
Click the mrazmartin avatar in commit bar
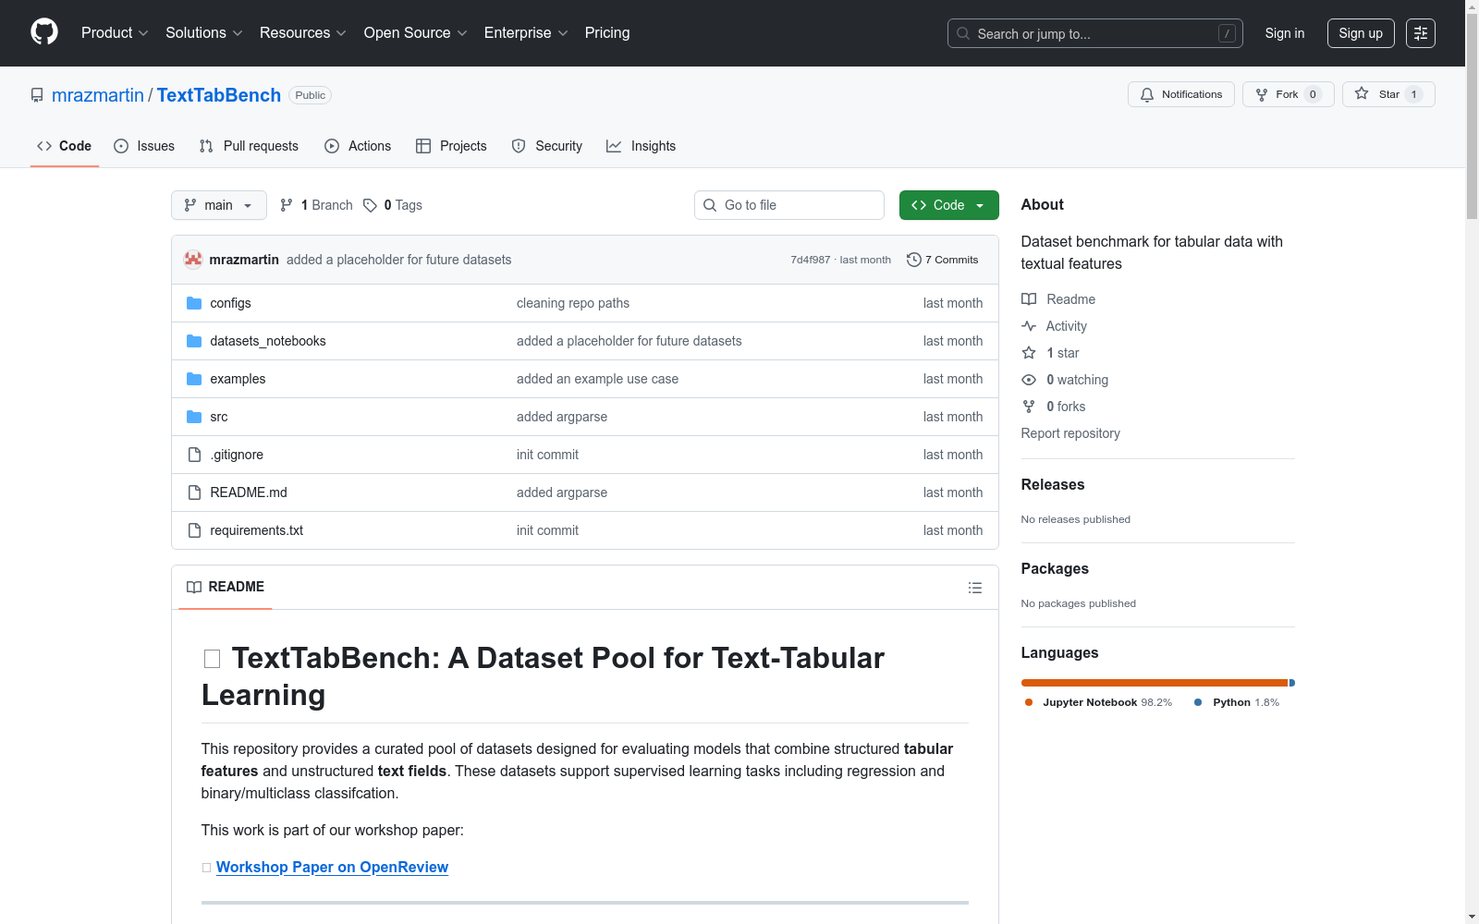(x=193, y=260)
